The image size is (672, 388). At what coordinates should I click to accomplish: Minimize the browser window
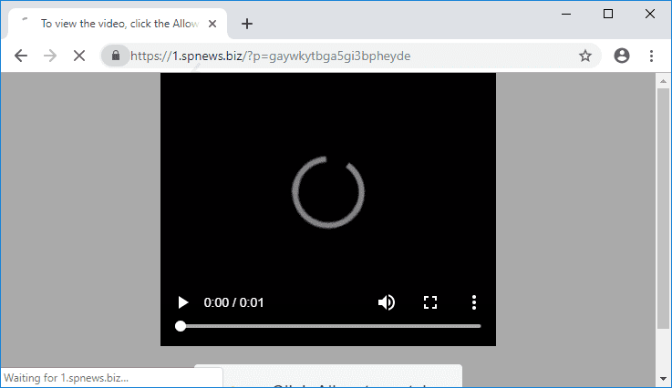pyautogui.click(x=566, y=14)
